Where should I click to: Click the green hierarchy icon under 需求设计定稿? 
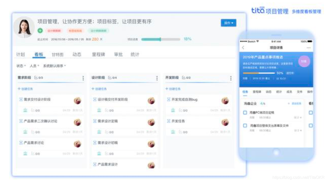point(99,132)
